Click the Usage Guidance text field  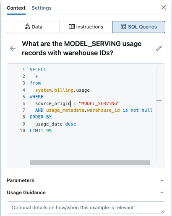[86, 208]
